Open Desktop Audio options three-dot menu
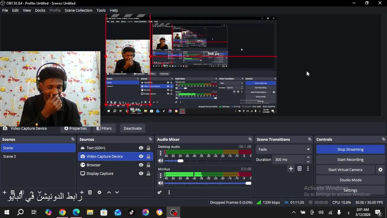Image resolution: width=387 pixels, height=218 pixels. (161, 154)
